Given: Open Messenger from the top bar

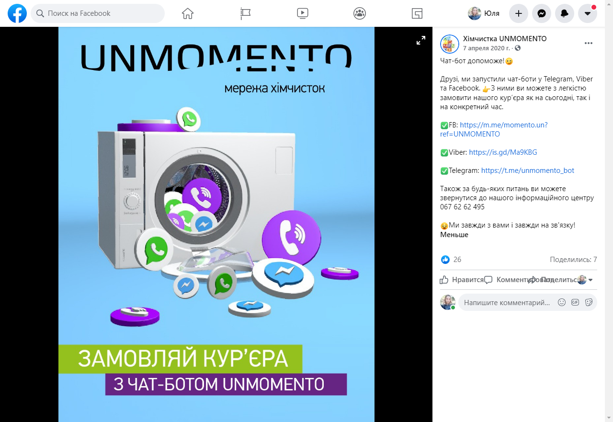Looking at the screenshot, I should point(542,13).
